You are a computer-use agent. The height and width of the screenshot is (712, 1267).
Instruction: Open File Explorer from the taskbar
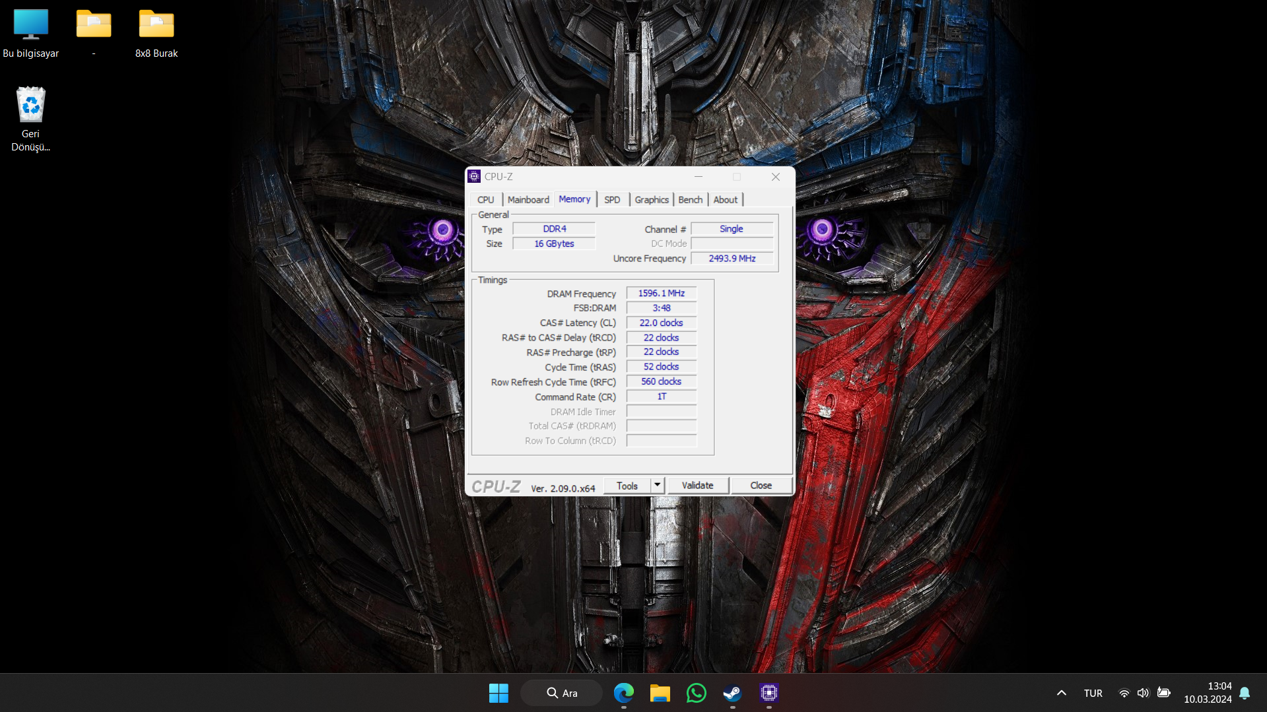(x=660, y=693)
